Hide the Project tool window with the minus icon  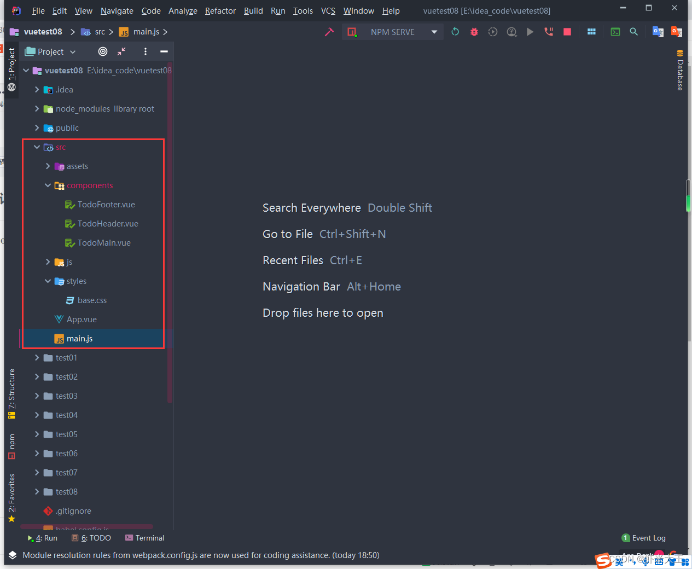[164, 51]
